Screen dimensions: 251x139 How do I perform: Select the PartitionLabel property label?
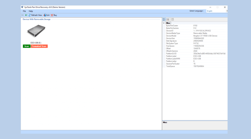171,56
